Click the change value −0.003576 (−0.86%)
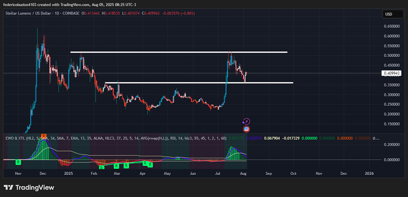Image resolution: width=408 pixels, height=197 pixels. [179, 13]
